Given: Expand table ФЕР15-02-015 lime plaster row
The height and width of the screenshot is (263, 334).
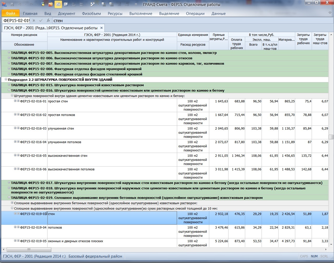Looking at the screenshot, I should (9, 85).
